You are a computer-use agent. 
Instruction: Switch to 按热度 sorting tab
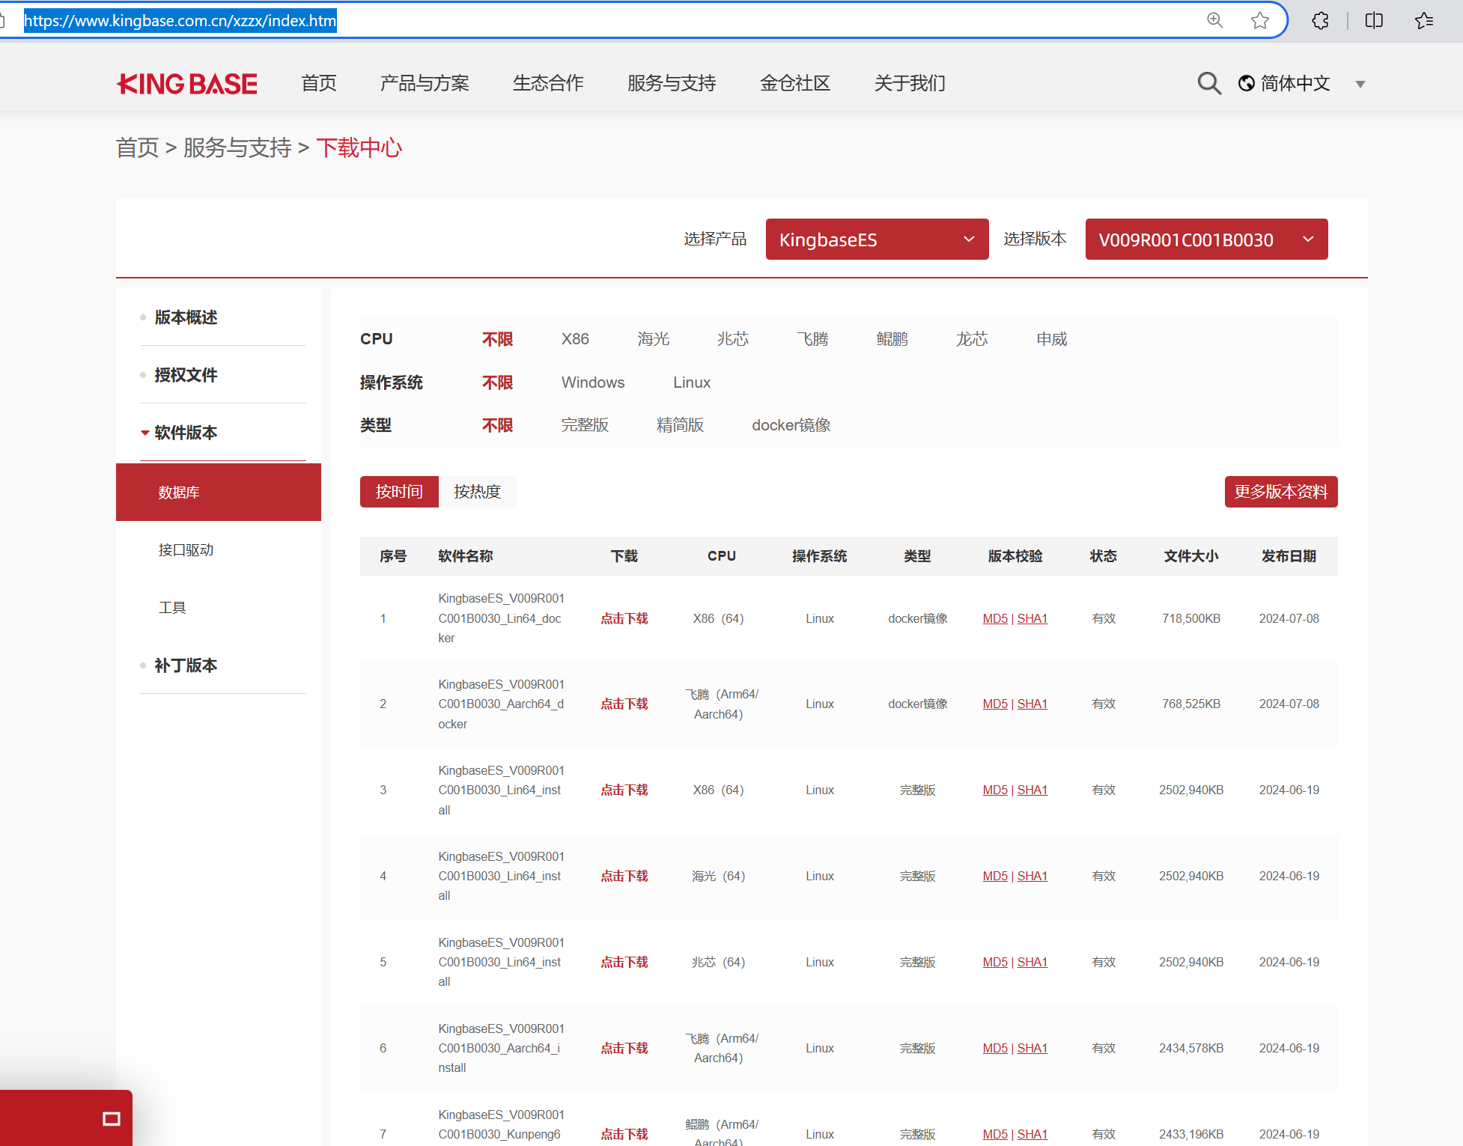tap(477, 492)
